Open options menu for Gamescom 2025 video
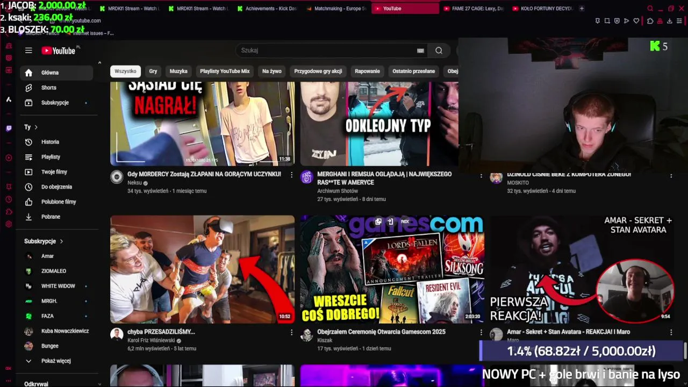 coord(481,333)
